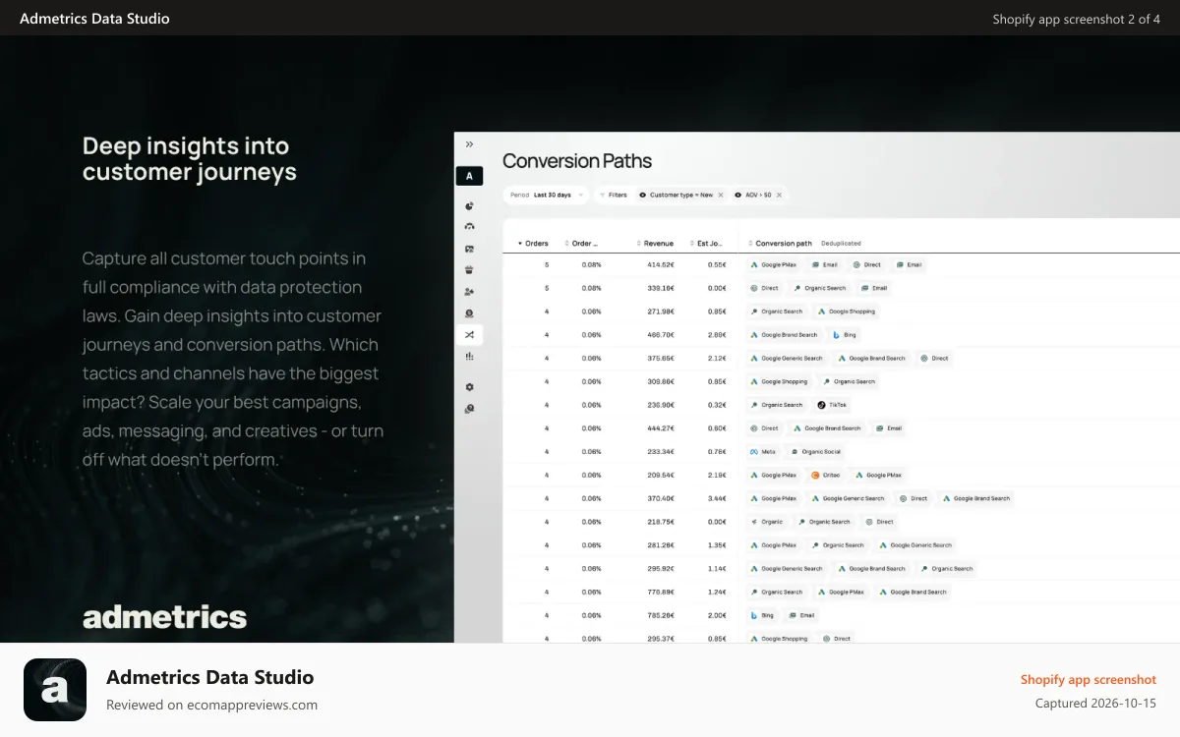The height and width of the screenshot is (737, 1180).
Task: Remove the AOV > 50 filter
Action: pos(779,195)
